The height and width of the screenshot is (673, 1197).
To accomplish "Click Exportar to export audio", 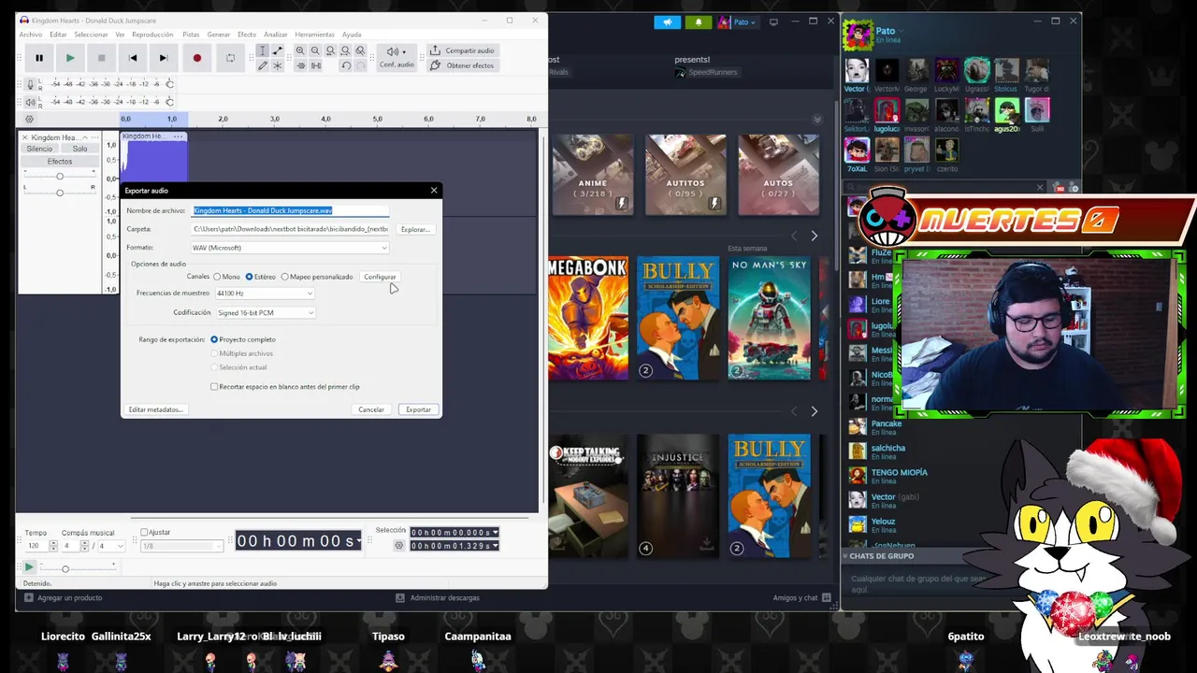I will tap(418, 409).
